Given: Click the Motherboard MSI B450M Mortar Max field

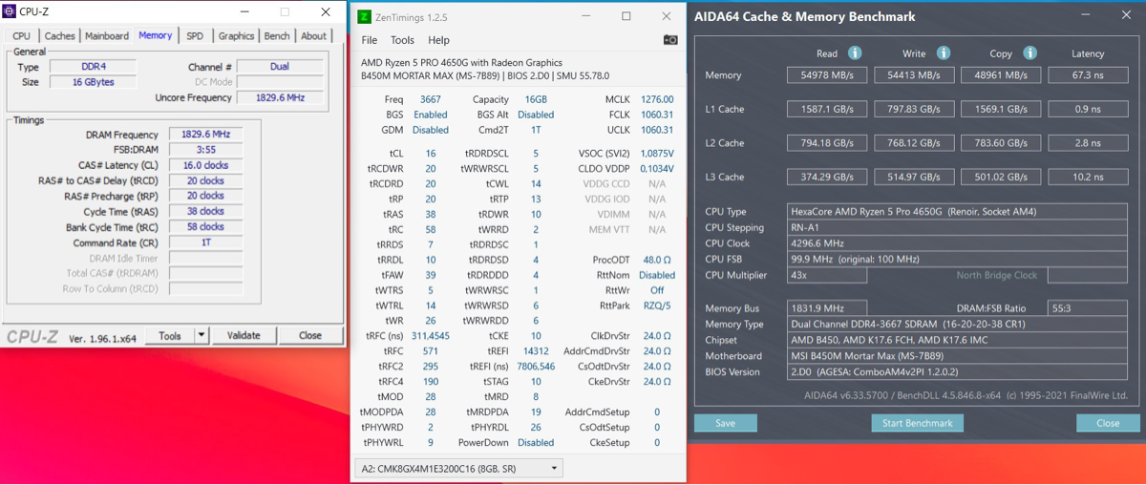Looking at the screenshot, I should point(958,356).
